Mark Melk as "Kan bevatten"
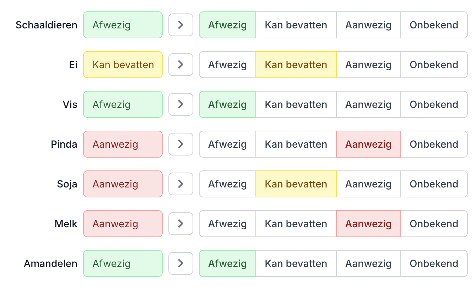Image resolution: width=476 pixels, height=289 pixels. click(x=296, y=224)
